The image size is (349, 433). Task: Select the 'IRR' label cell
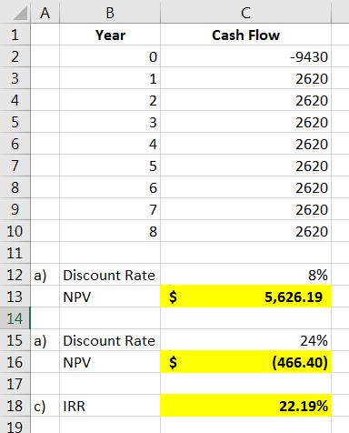tap(110, 406)
